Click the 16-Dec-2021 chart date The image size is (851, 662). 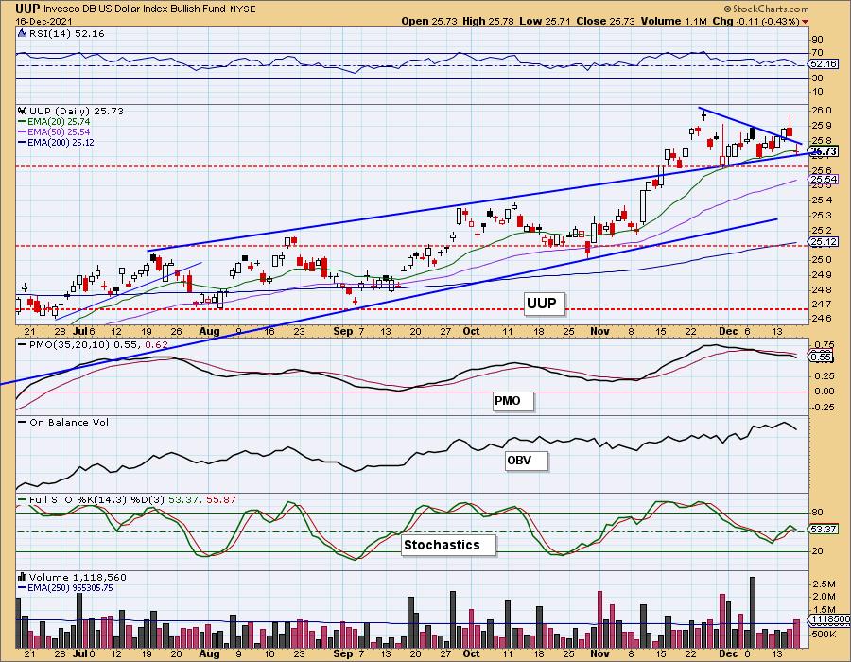(x=45, y=22)
